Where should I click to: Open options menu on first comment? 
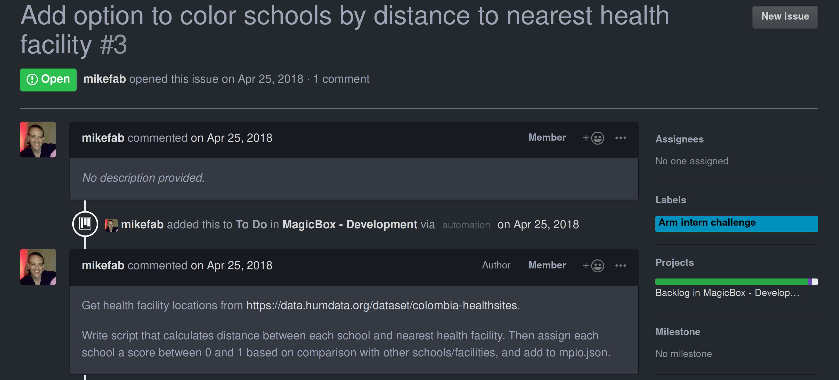(x=621, y=138)
